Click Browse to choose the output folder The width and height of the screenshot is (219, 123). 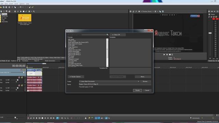tap(145, 81)
